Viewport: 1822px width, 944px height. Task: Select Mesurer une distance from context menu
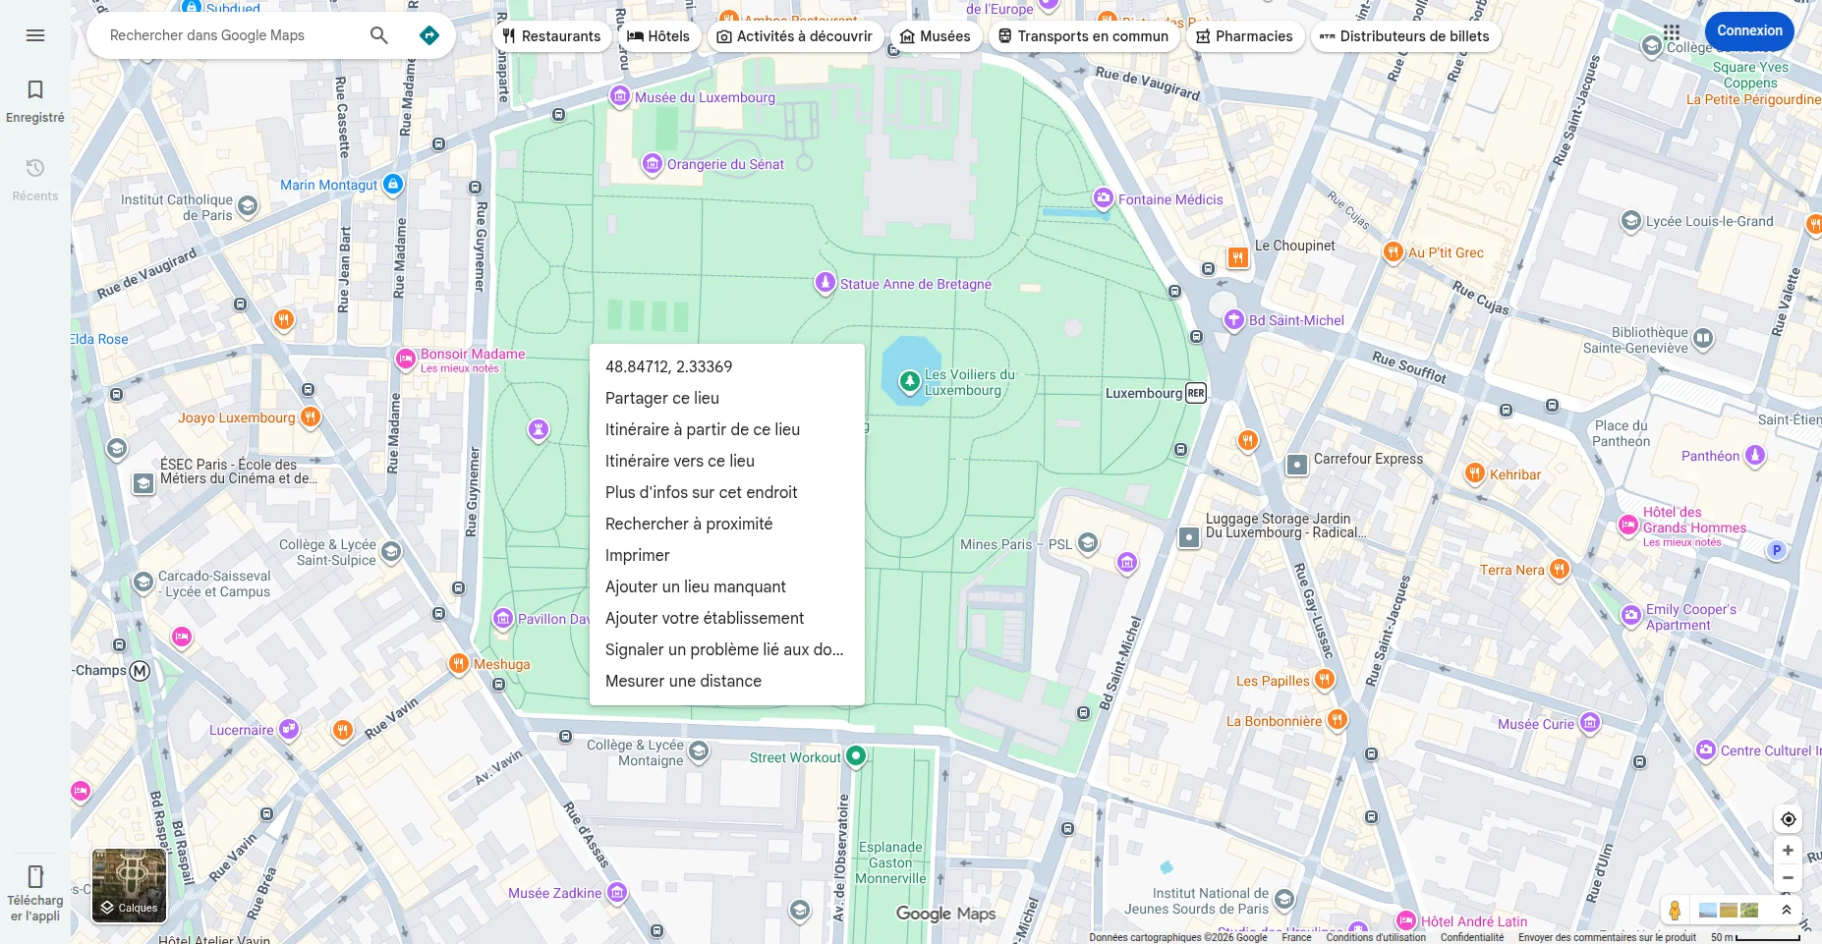coord(683,681)
